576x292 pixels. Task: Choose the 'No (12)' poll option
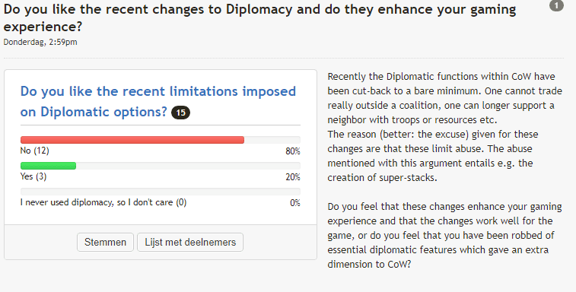[34, 151]
